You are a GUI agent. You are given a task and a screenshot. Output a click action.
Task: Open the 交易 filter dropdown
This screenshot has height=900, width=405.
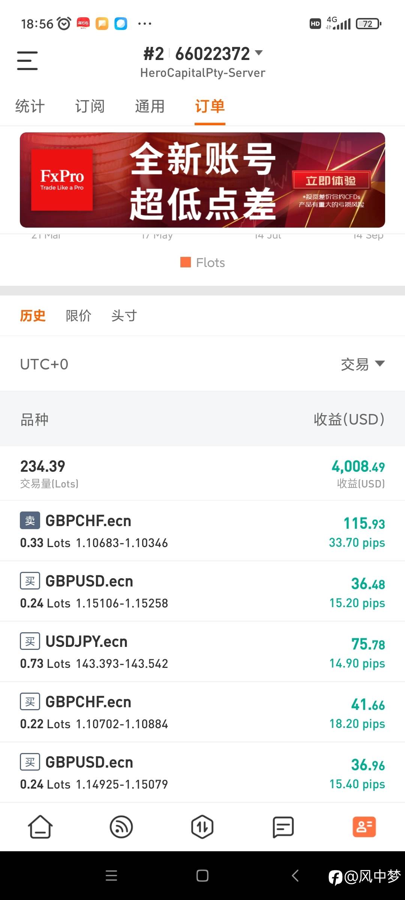[x=362, y=364]
